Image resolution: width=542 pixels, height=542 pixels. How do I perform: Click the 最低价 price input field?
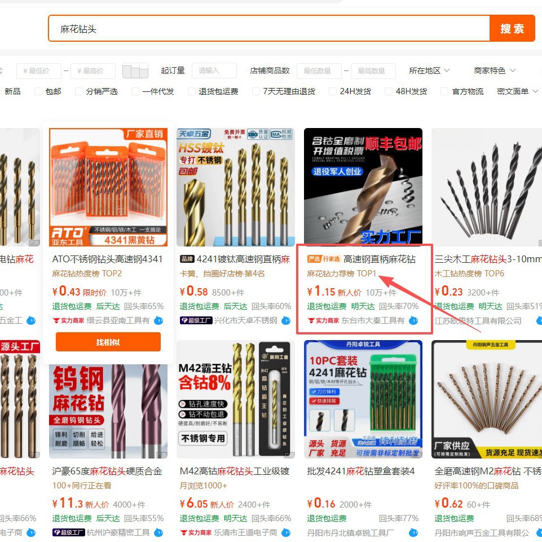coord(39,71)
